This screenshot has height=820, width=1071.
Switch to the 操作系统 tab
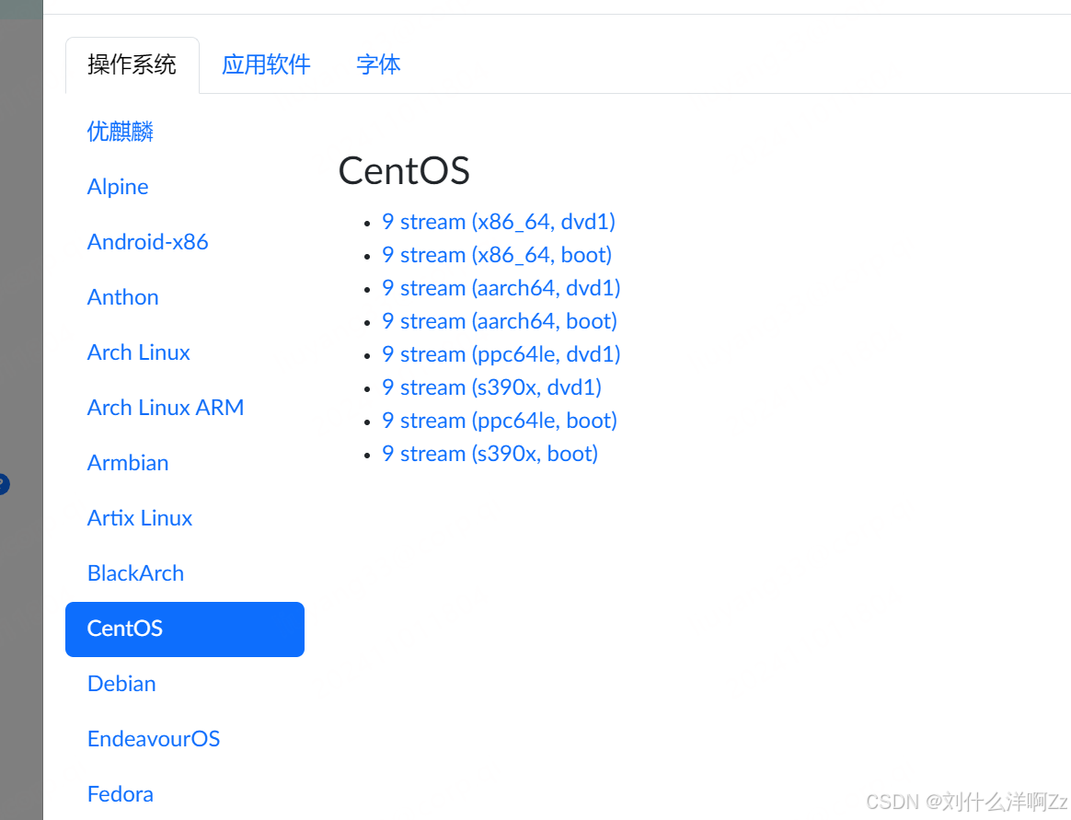click(x=132, y=65)
